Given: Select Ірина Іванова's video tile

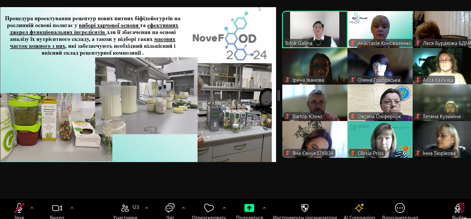Looking at the screenshot, I should (315, 66).
